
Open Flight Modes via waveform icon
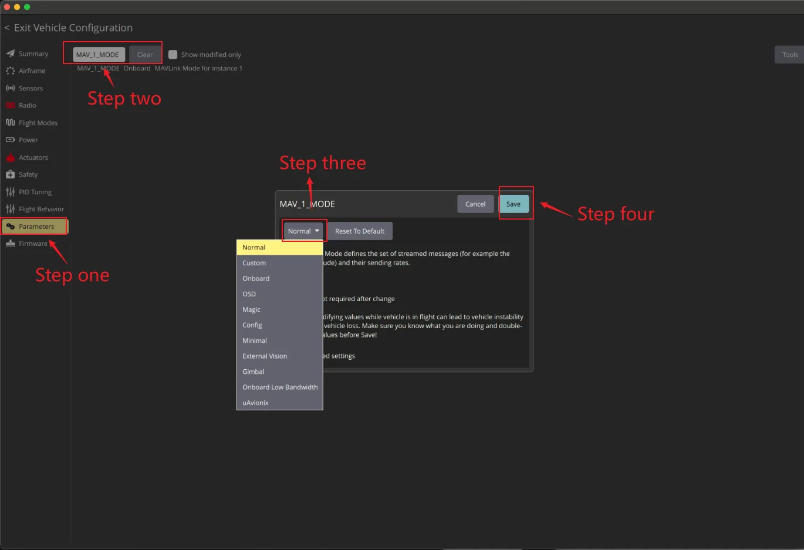11,123
